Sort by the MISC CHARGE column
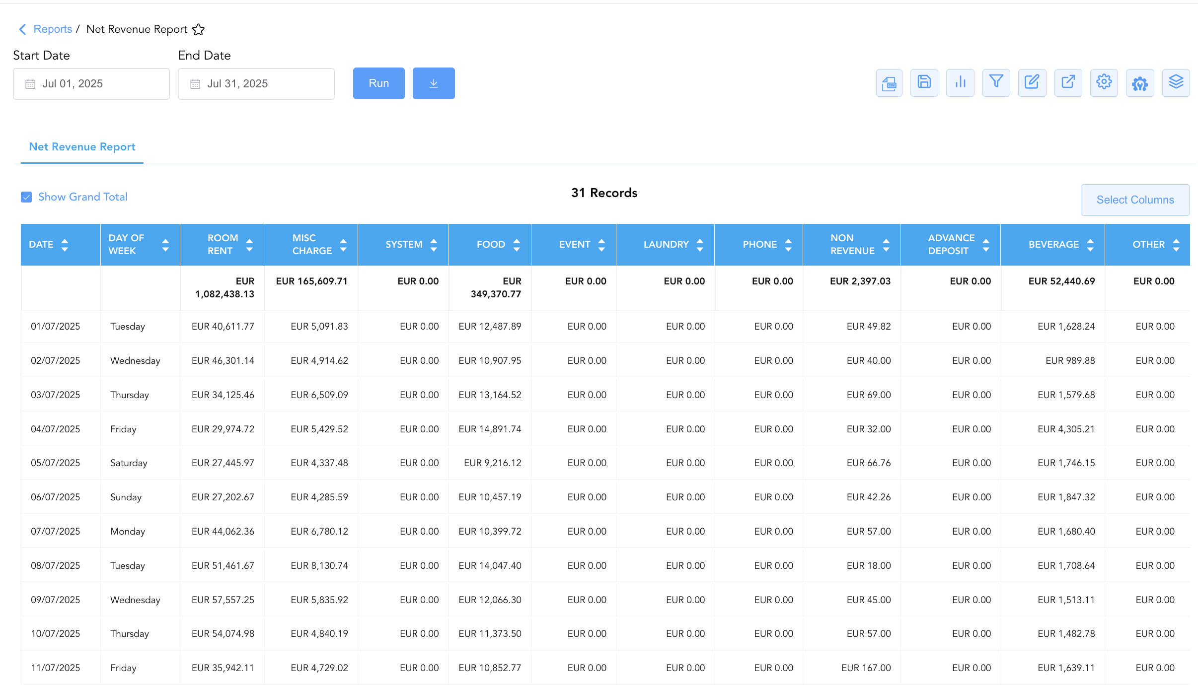Screen dimensions: 1198x685 click(x=343, y=245)
